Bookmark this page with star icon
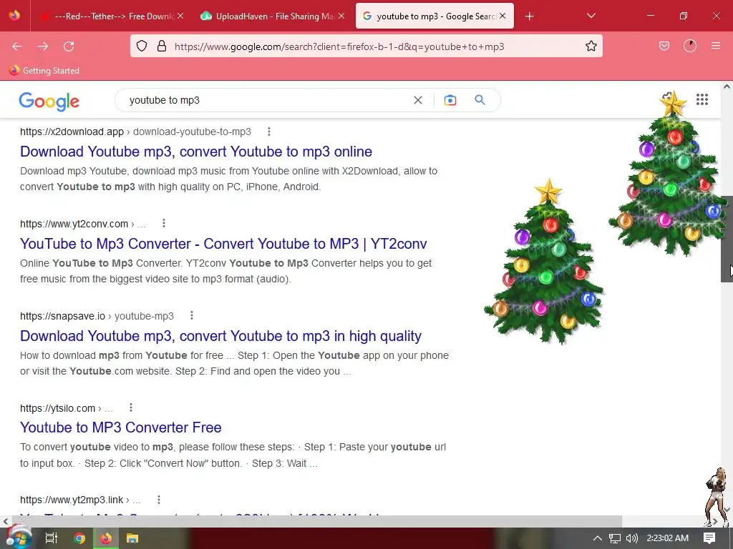 tap(591, 46)
